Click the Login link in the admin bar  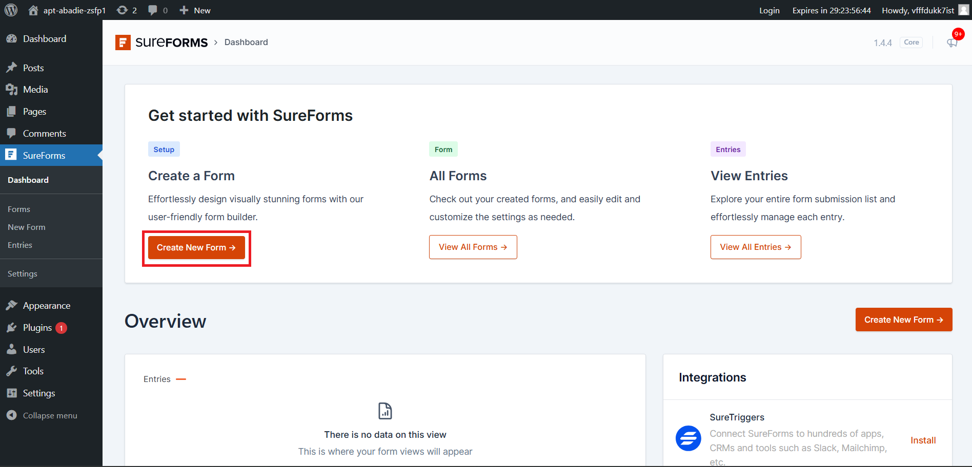pyautogui.click(x=769, y=10)
